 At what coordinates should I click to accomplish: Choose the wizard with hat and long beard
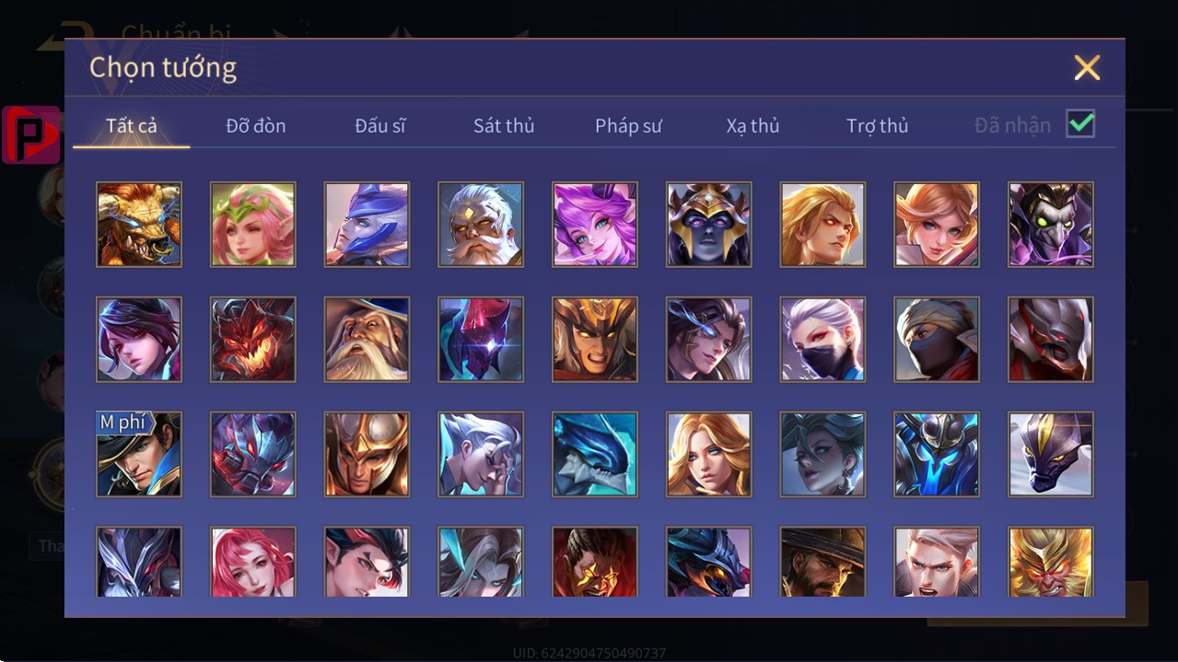coord(367,339)
